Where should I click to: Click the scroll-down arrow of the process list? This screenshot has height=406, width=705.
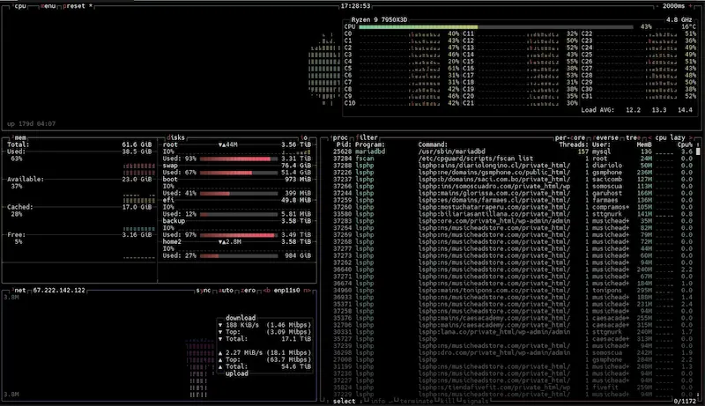click(698, 395)
